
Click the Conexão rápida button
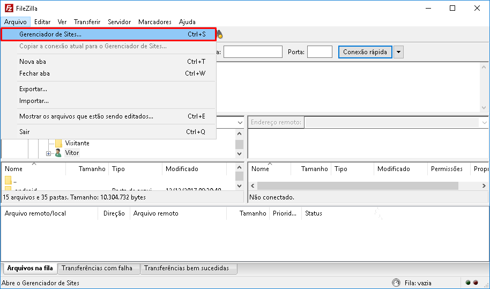pyautogui.click(x=365, y=52)
